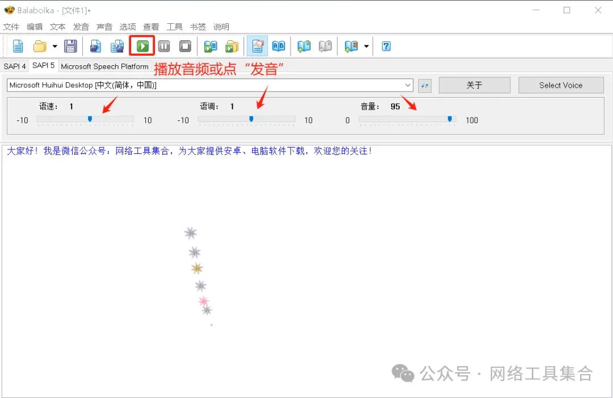Minimize the Balabolka window

[536, 10]
